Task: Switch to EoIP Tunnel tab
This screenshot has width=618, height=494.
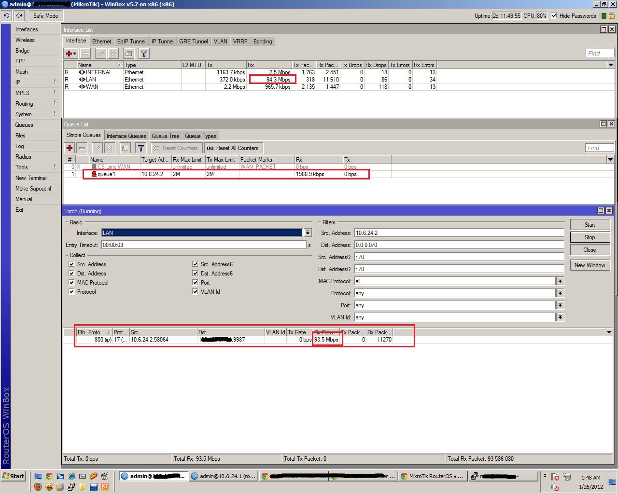Action: 131,41
